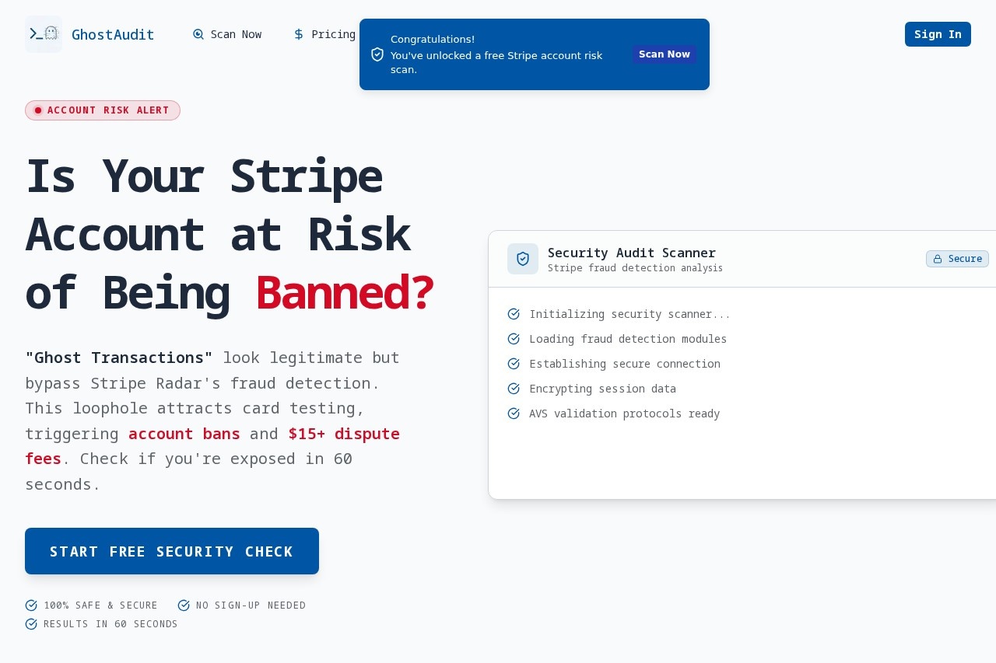
Task: Click the checkmark beside AVS validation protocols ready
Action: (514, 414)
